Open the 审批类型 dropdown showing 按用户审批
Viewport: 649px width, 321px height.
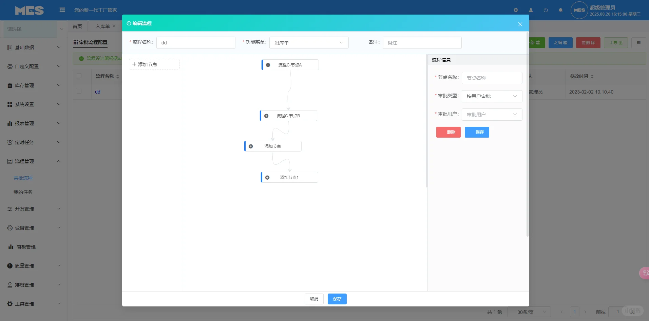click(492, 96)
